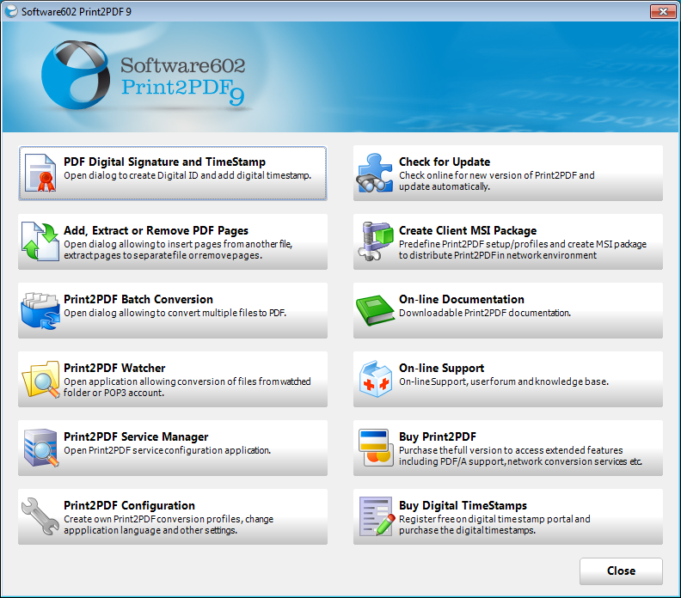Open Add, Extract or Remove PDF Pages
The width and height of the screenshot is (681, 598).
173,241
